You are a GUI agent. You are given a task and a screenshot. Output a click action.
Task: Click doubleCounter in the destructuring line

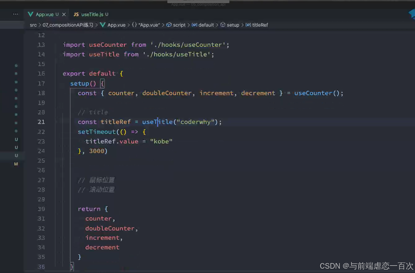(167, 93)
